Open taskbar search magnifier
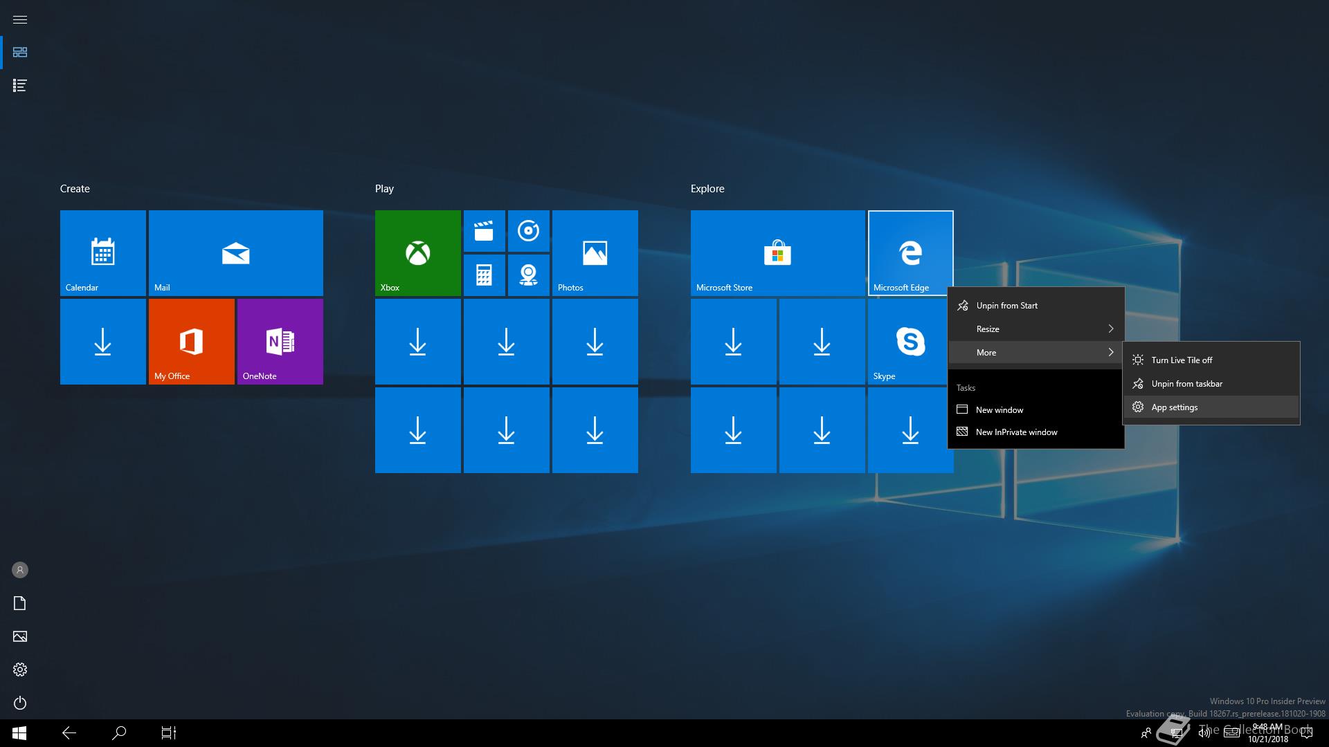 coord(119,733)
